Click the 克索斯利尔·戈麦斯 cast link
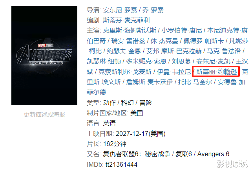 click(125, 72)
